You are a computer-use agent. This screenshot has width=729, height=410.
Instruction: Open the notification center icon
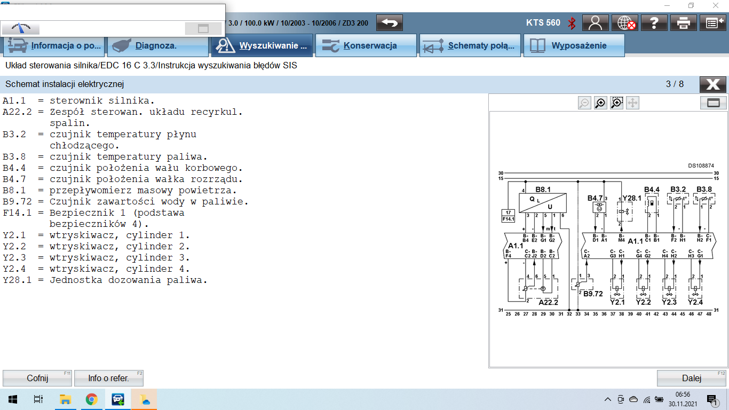(712, 399)
